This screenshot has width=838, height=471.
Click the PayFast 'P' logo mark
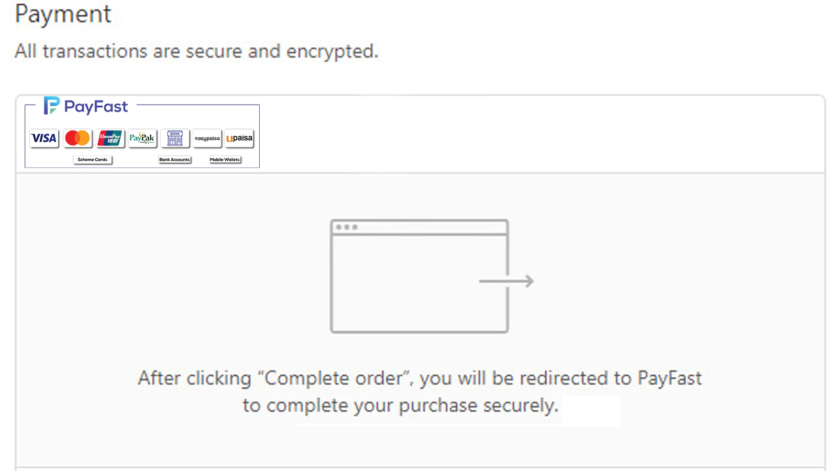pos(51,106)
